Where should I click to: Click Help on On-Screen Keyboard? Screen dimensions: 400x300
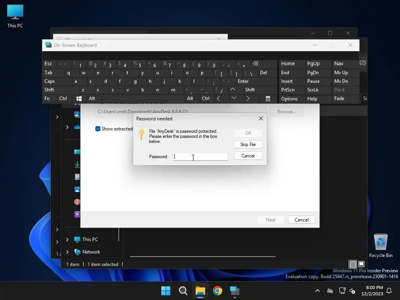[318, 99]
